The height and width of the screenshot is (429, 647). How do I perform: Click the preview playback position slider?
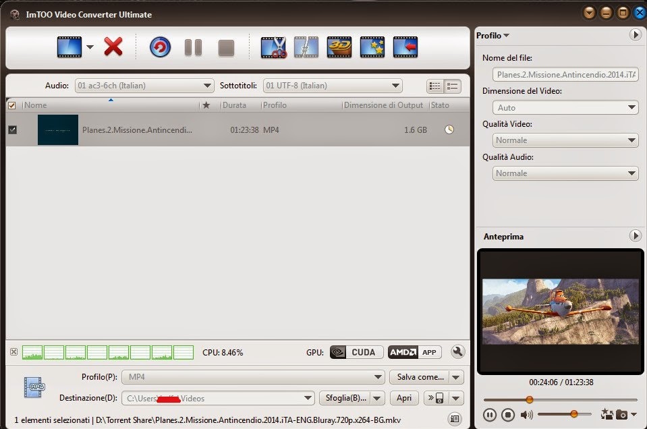[x=561, y=399]
